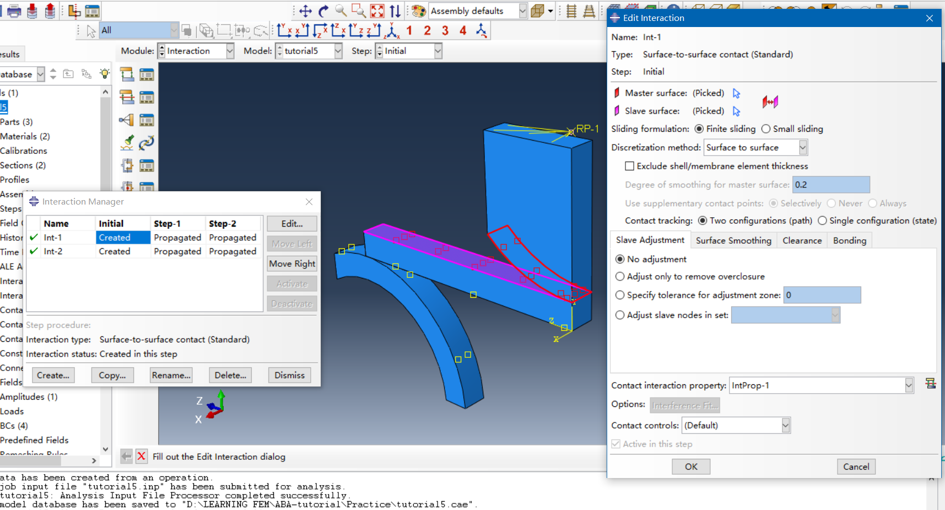
Task: Open the Module selector dropdown
Action: coord(230,51)
